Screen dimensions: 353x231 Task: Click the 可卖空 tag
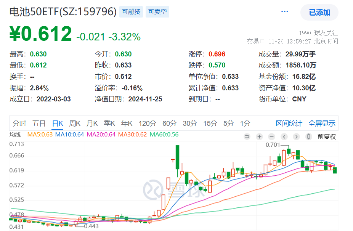[x=157, y=12]
